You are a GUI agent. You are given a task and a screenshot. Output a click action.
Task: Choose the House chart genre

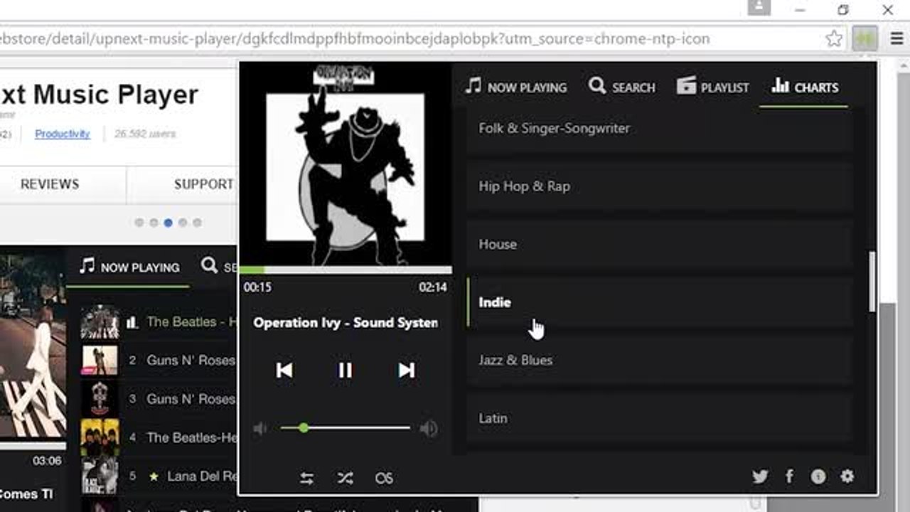click(x=660, y=244)
